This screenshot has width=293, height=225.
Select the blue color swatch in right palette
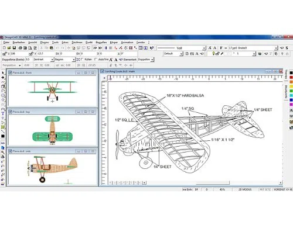[x=291, y=100]
